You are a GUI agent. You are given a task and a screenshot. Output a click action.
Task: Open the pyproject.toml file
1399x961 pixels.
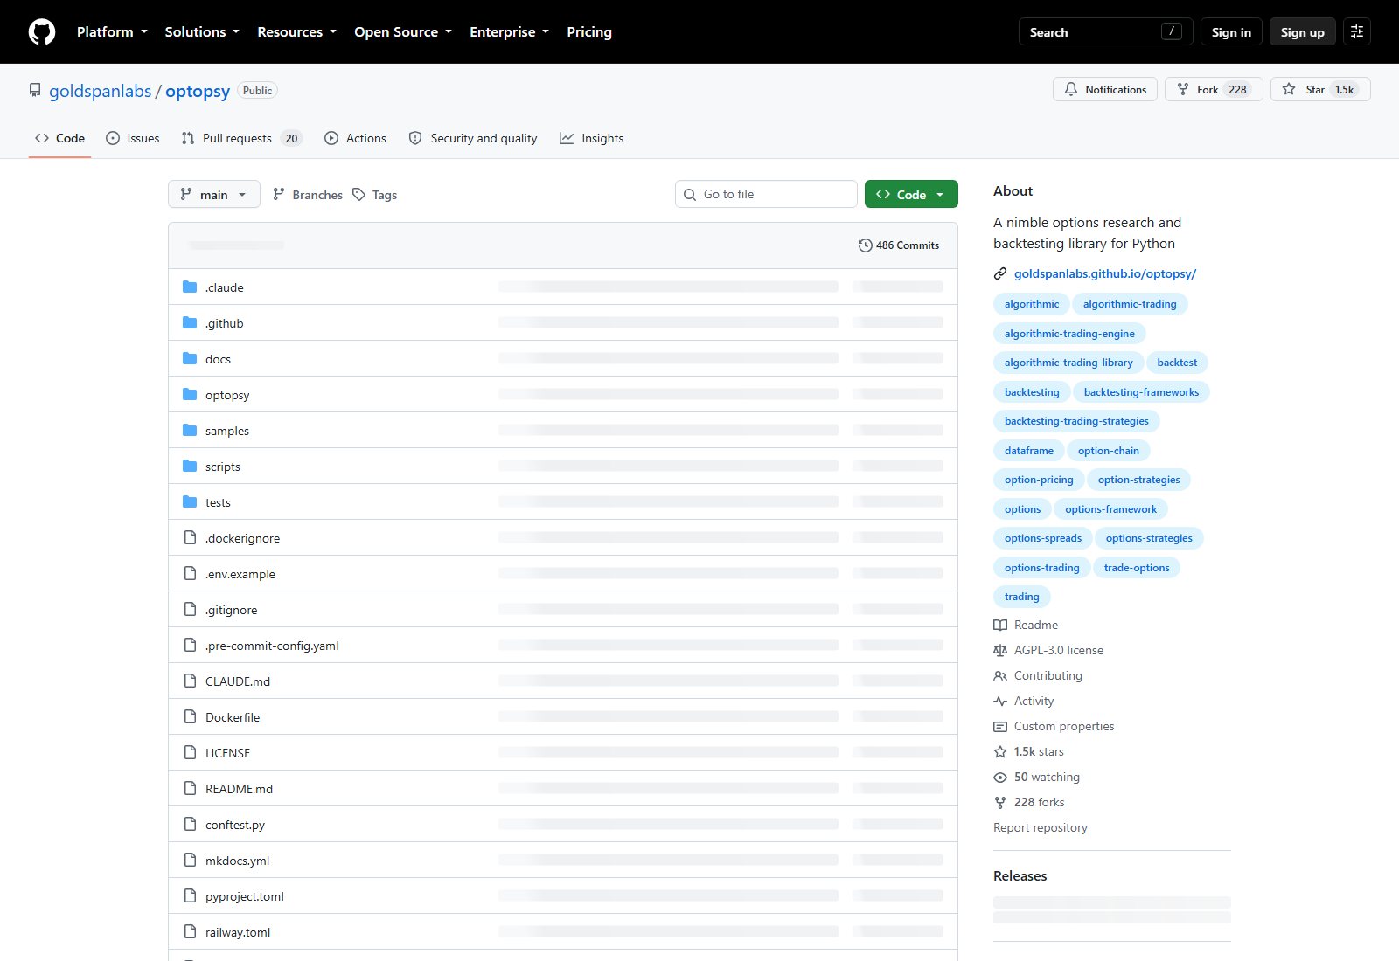tap(245, 896)
